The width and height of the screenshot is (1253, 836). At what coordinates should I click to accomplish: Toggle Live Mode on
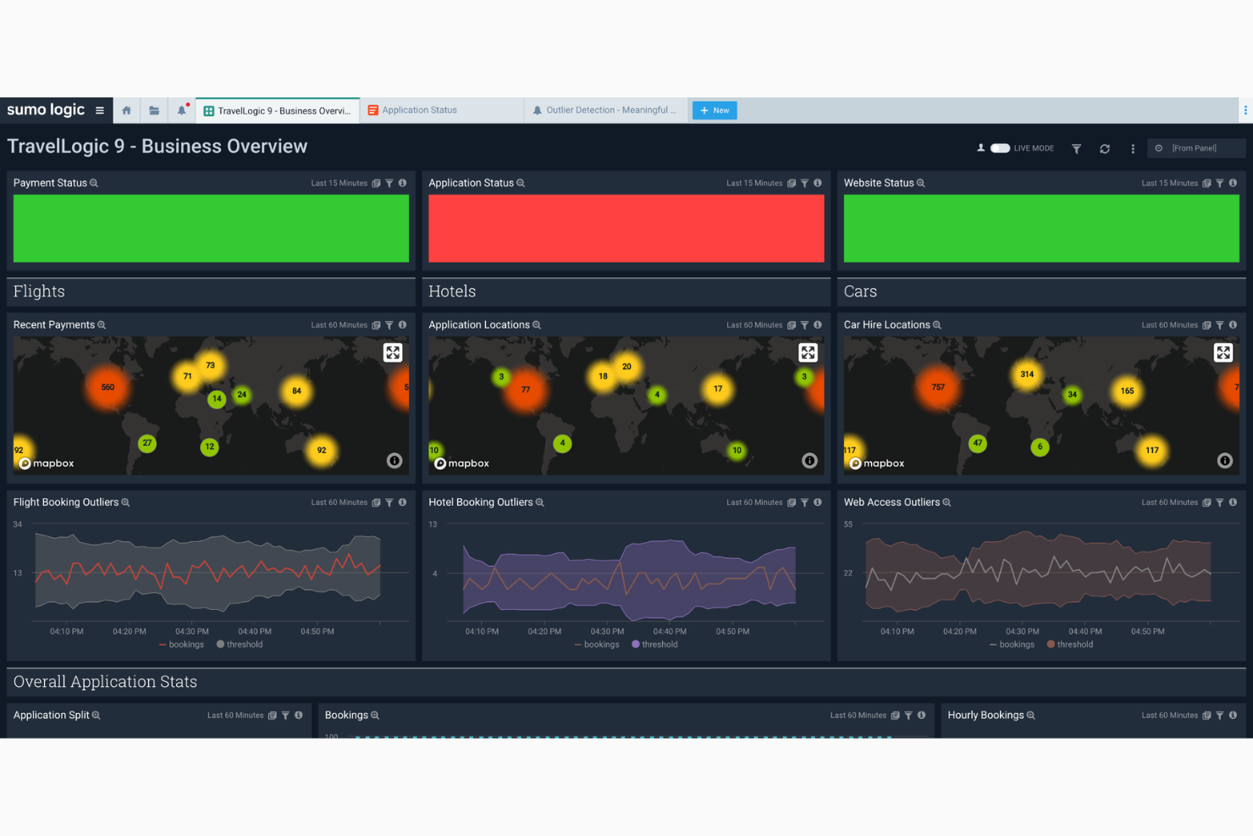[999, 147]
